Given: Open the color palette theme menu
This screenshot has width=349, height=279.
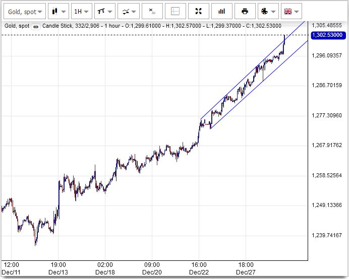Looking at the screenshot, I should (x=268, y=11).
